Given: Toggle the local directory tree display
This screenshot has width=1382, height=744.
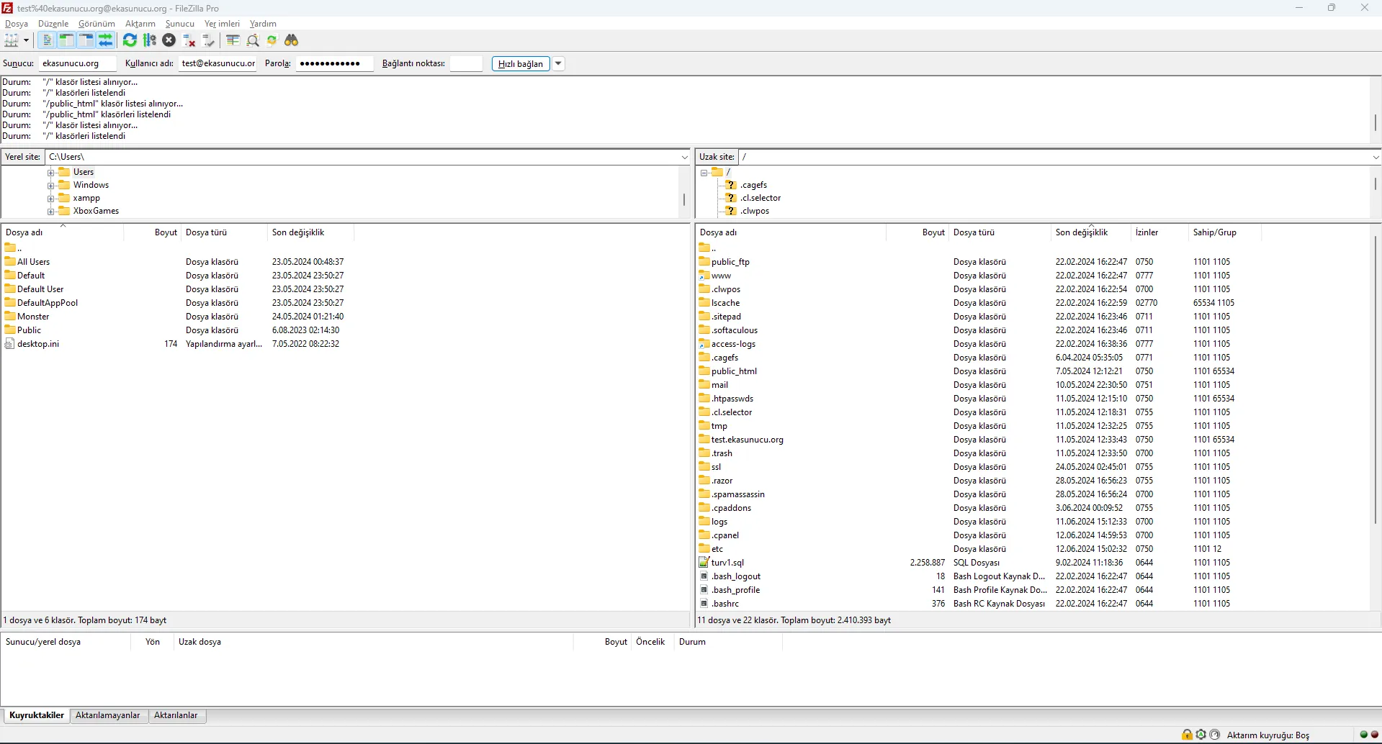Looking at the screenshot, I should (x=67, y=40).
